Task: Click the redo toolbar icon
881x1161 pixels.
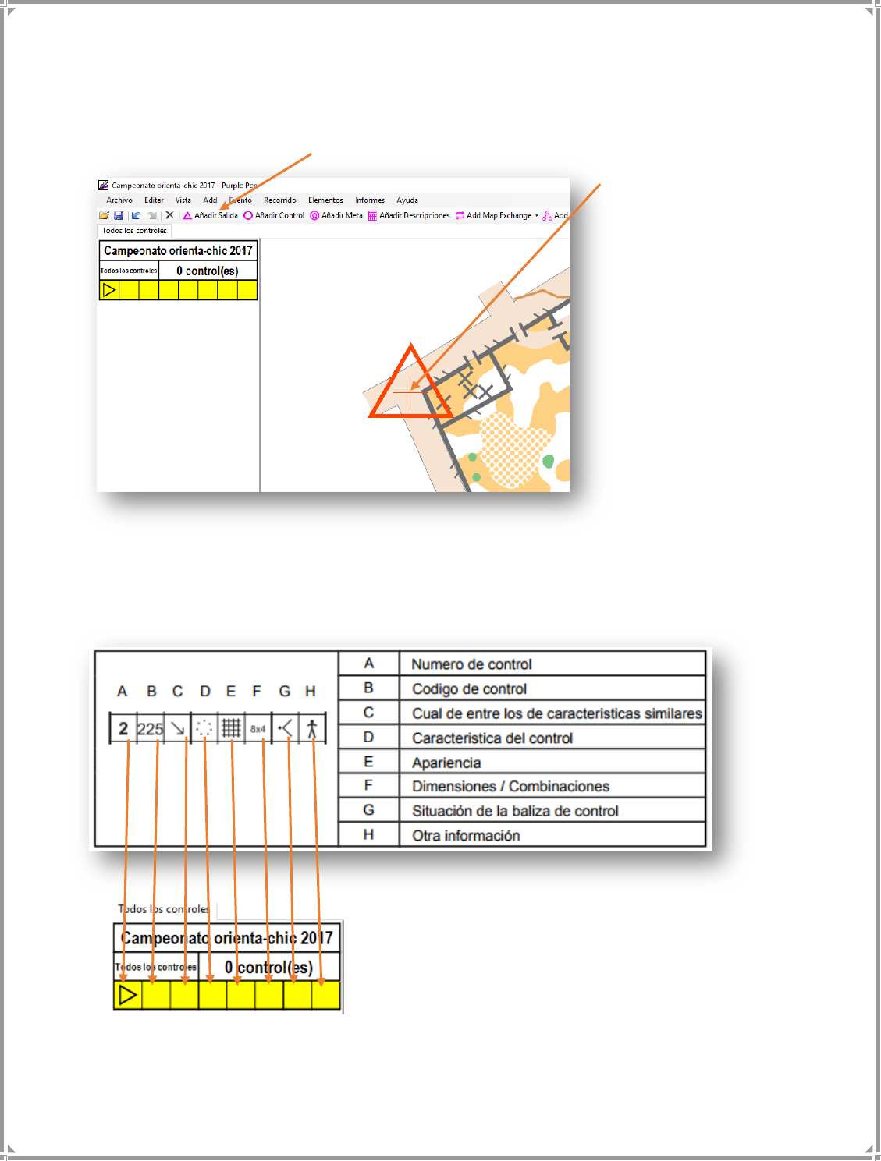Action: (x=152, y=215)
